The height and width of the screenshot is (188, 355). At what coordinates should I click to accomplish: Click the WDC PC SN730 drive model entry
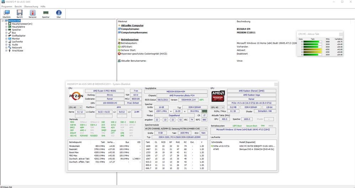pyautogui.click(x=257, y=146)
